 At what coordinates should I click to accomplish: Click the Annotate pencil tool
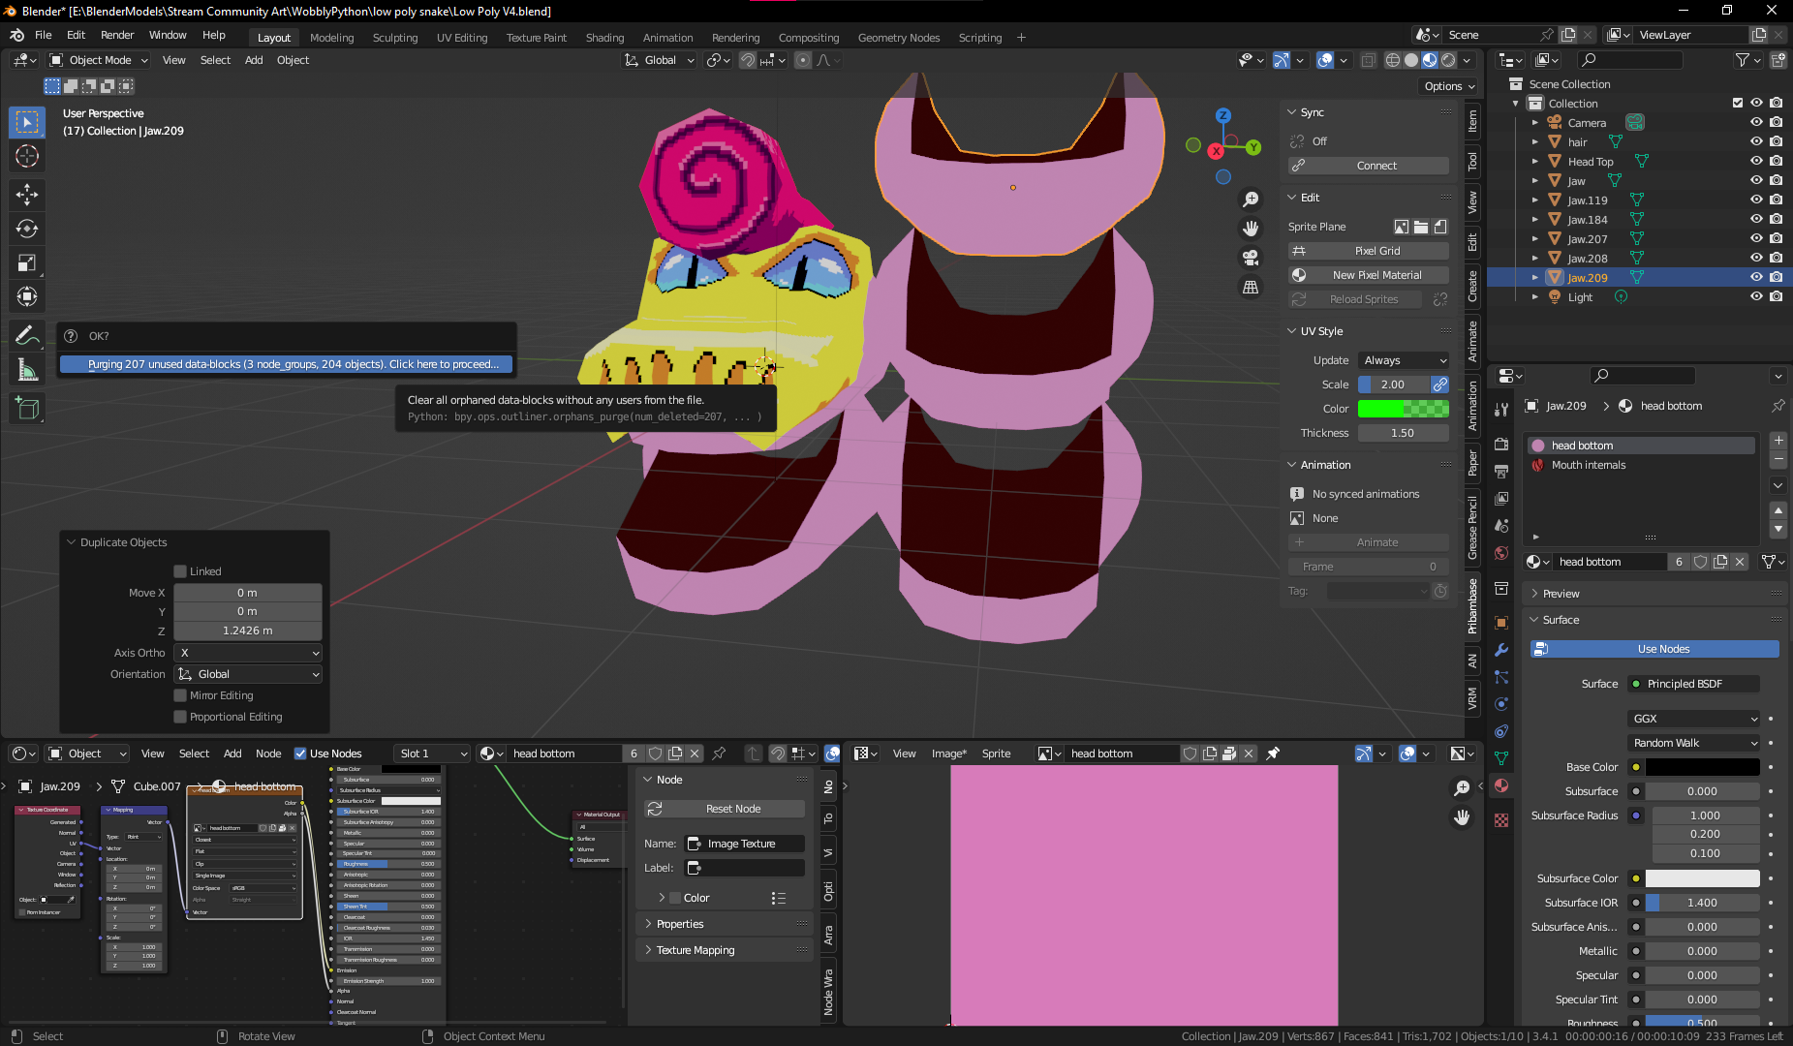(27, 335)
